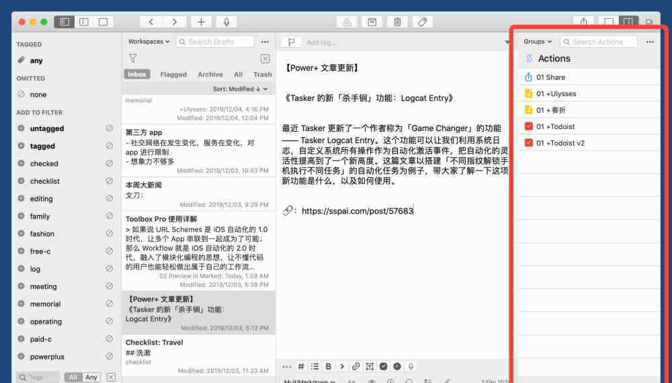Archive the current draft from the toolbar
672x383 pixels.
pyautogui.click(x=372, y=22)
